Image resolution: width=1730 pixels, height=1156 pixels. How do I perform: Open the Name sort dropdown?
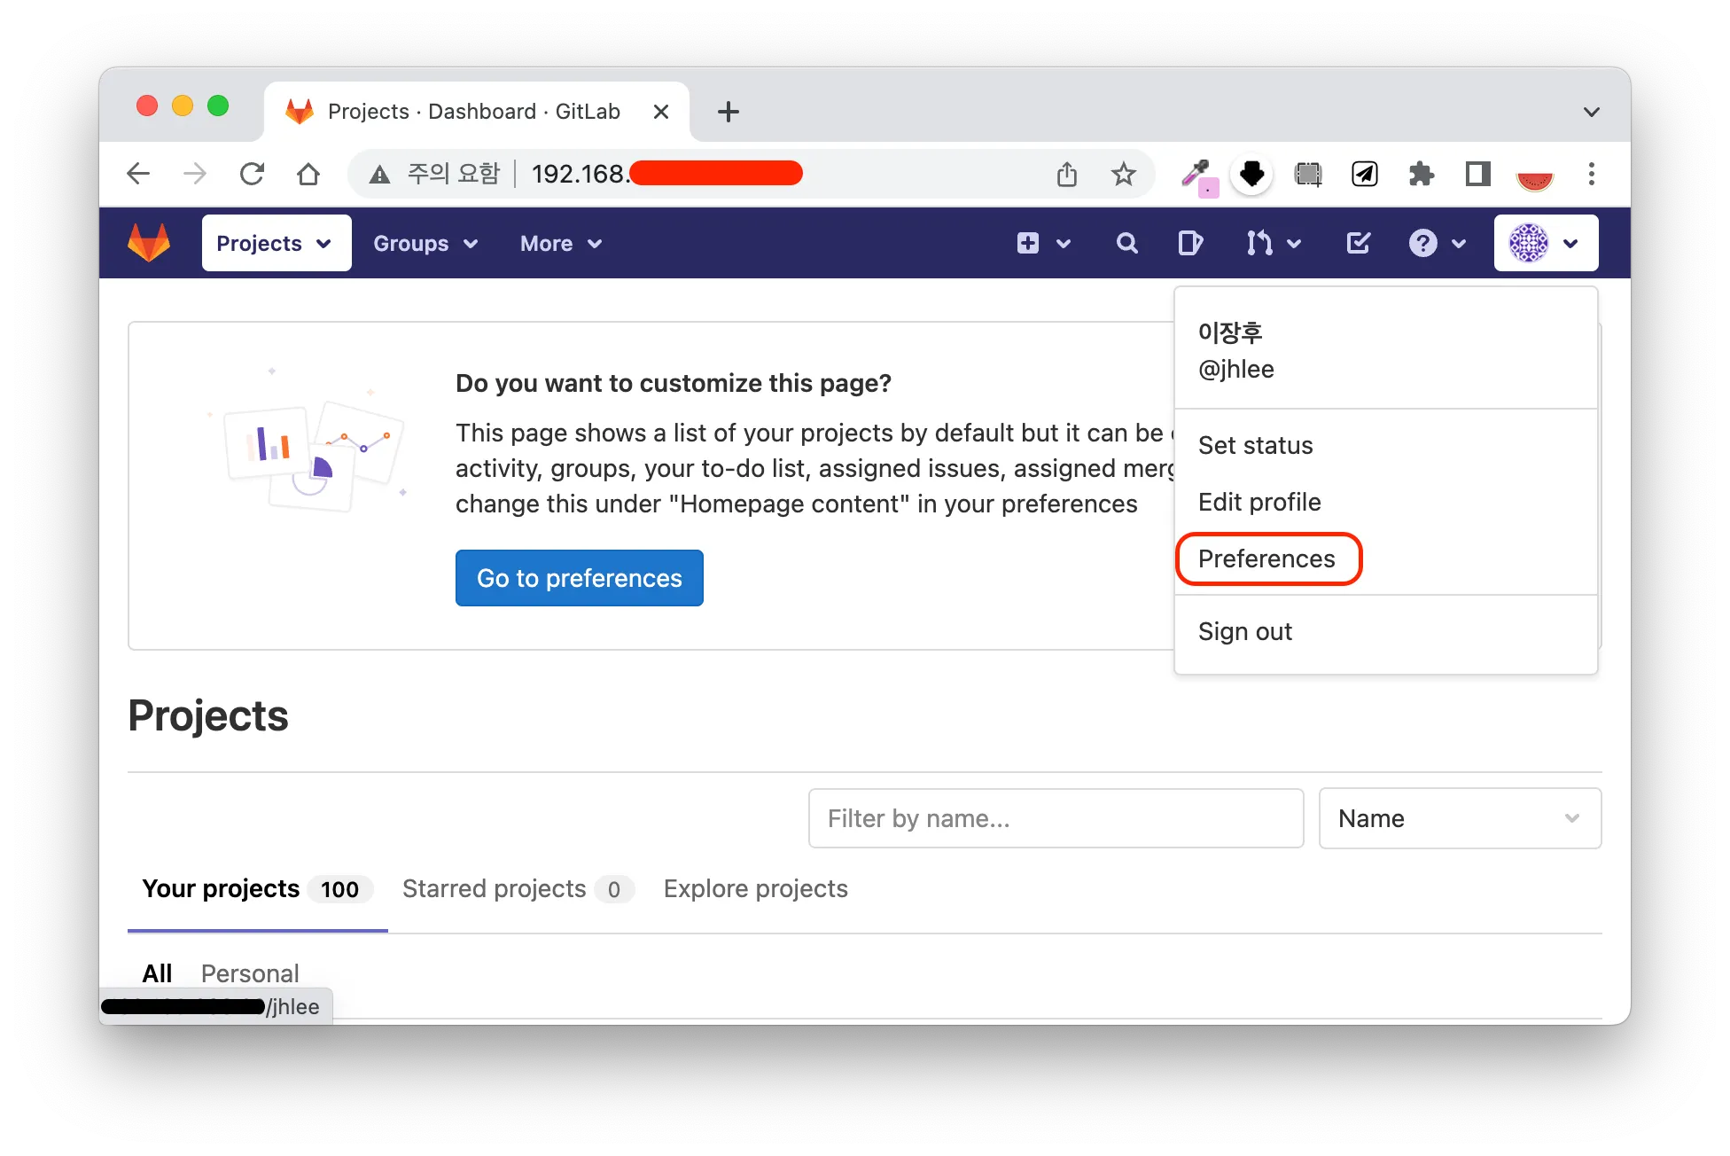tap(1459, 818)
